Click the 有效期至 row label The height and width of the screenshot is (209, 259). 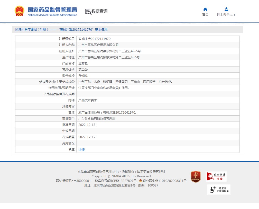pyautogui.click(x=68, y=137)
